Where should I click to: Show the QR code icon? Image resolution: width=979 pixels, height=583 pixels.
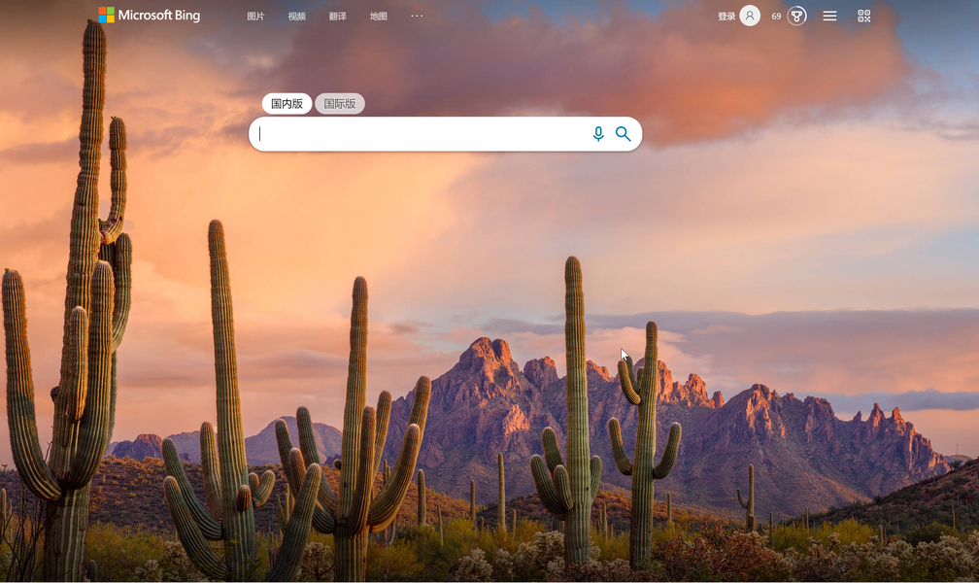pos(864,16)
